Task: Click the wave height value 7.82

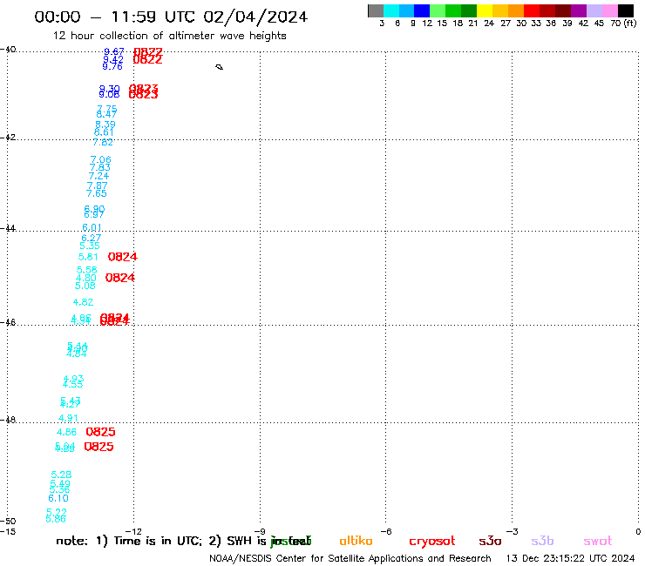Action: click(103, 142)
